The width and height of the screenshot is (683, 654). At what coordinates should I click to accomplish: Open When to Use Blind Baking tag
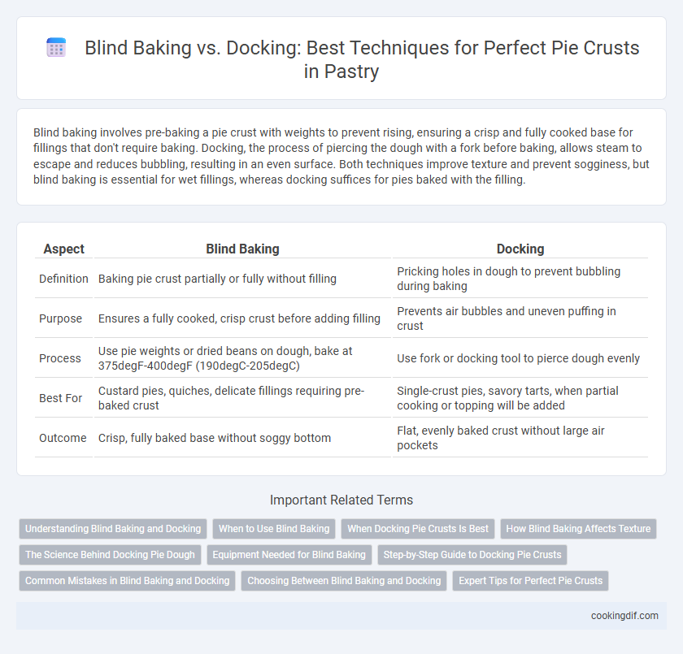coord(274,529)
